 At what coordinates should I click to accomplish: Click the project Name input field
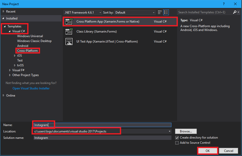tap(102, 125)
